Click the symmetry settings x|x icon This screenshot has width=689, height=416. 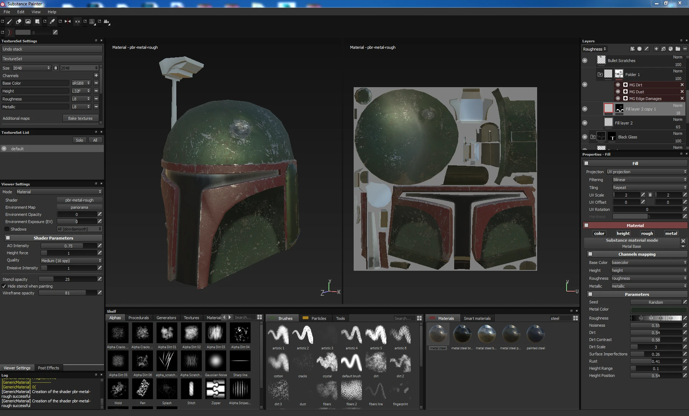point(77,22)
